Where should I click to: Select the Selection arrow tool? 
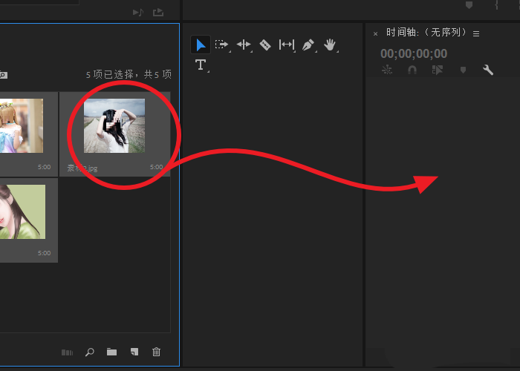click(x=200, y=45)
